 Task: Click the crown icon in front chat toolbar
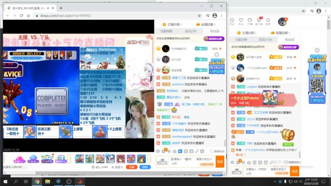coord(175,151)
